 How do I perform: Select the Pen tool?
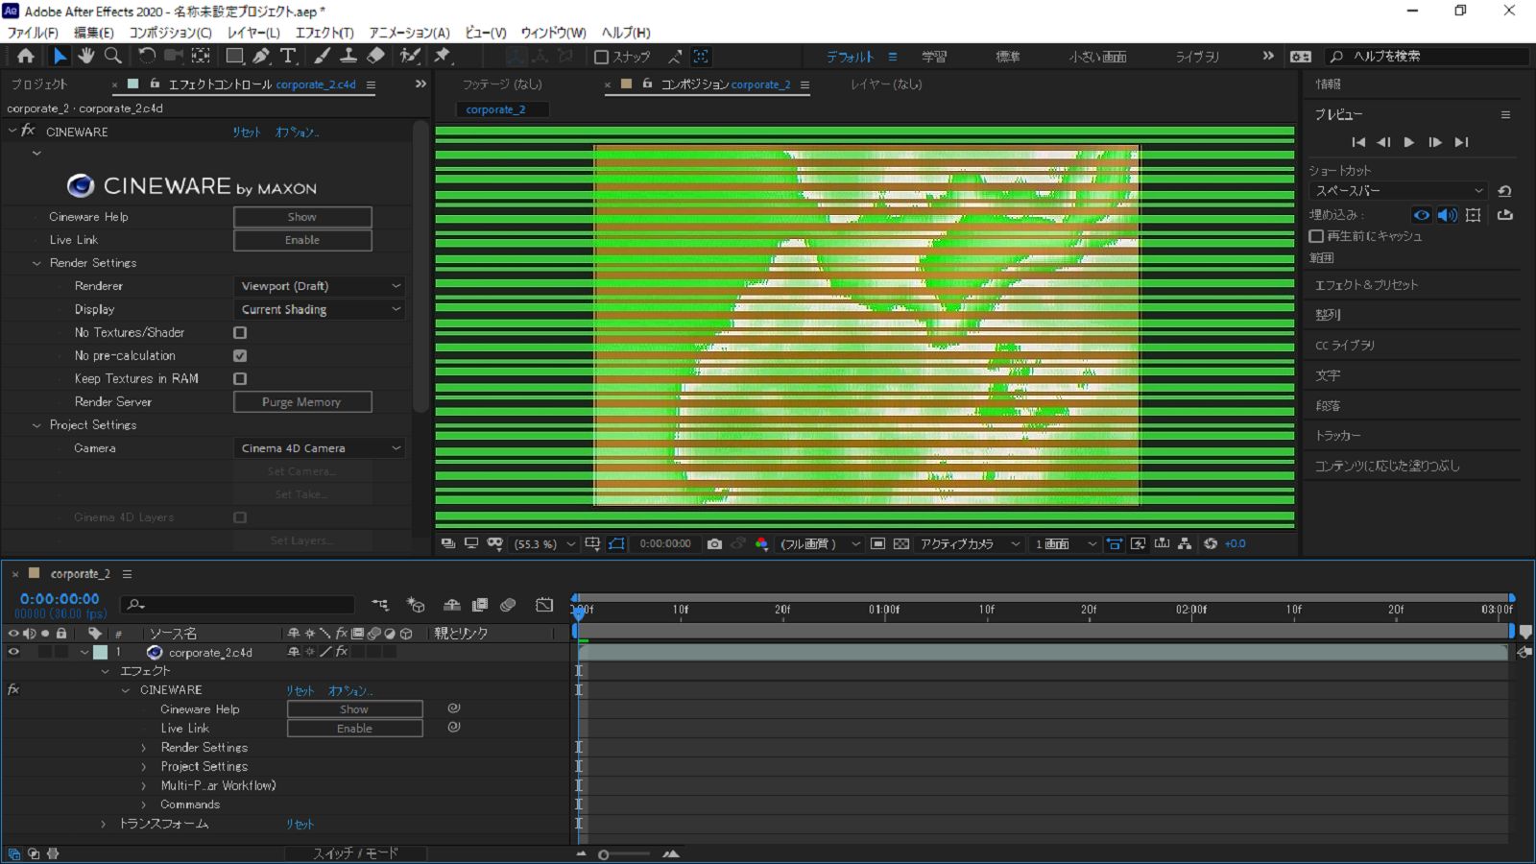click(x=261, y=56)
